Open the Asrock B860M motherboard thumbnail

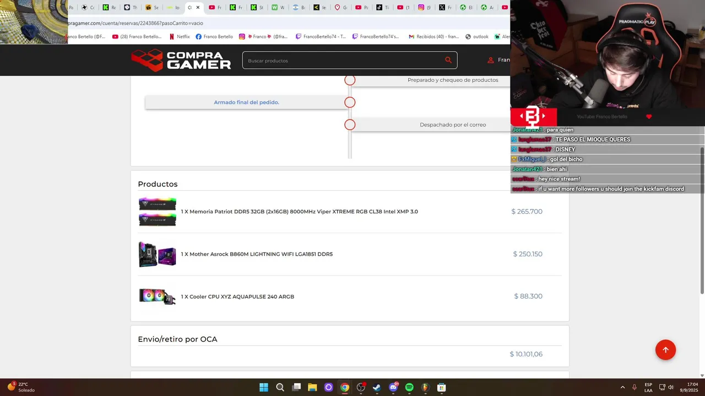tap(158, 254)
